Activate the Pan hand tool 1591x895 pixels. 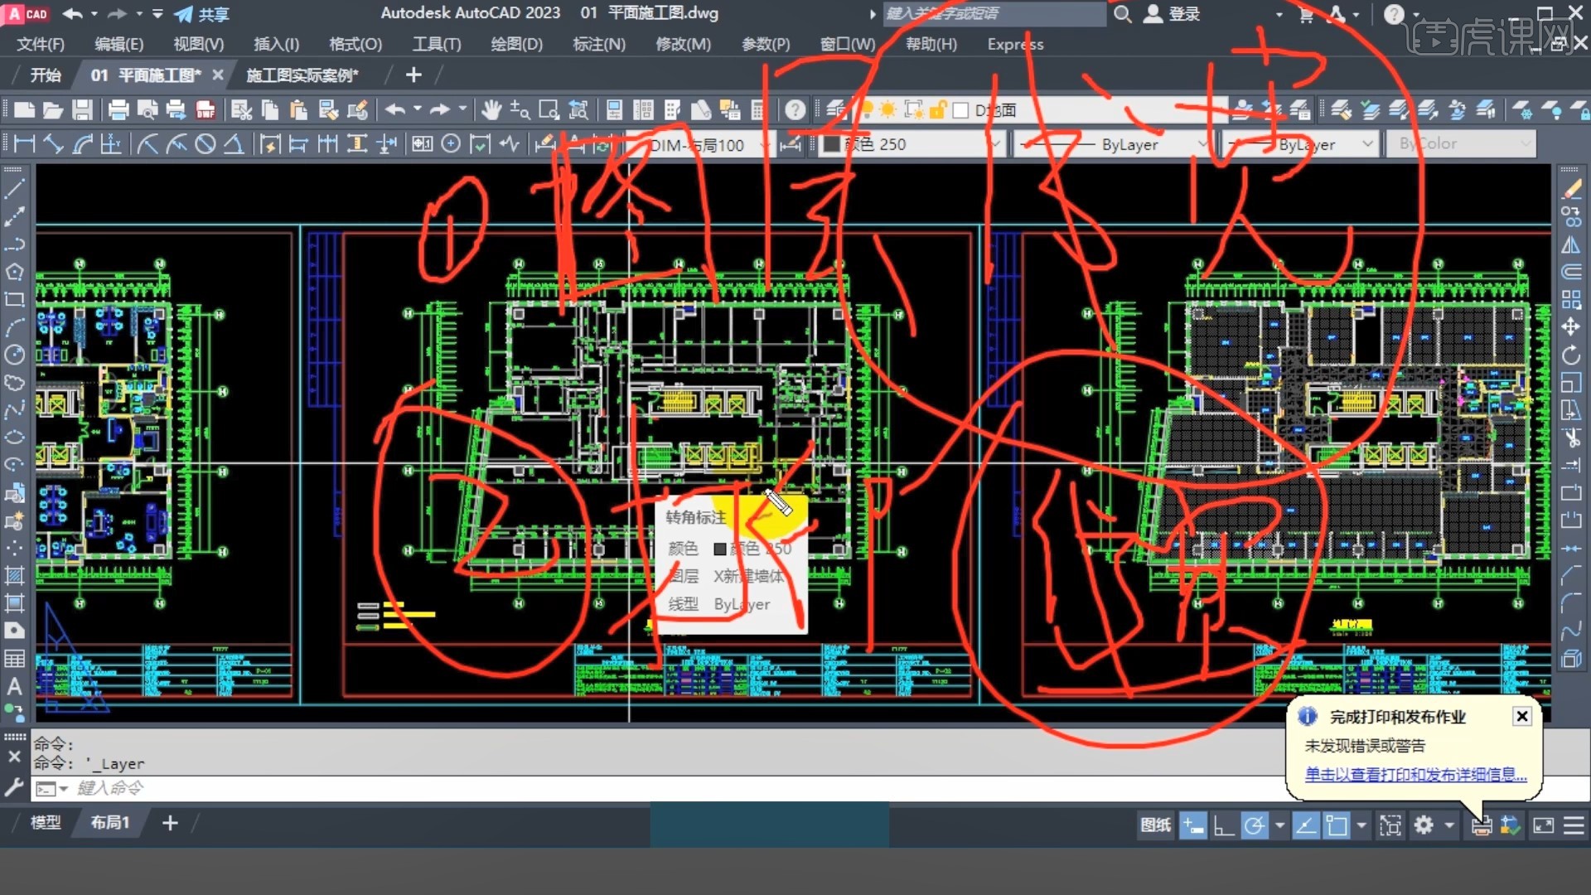[x=491, y=110]
